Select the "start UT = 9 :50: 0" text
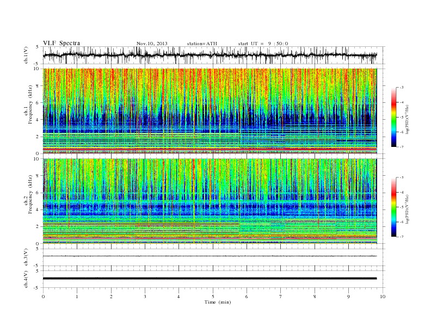This screenshot has height=333, width=431. (x=263, y=44)
